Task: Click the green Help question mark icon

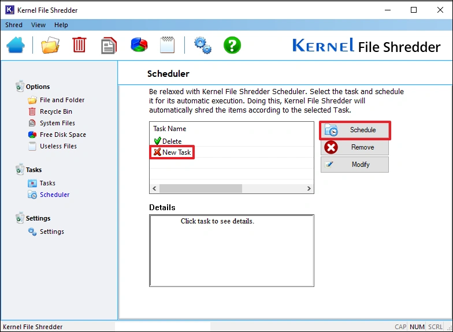Action: click(x=232, y=45)
